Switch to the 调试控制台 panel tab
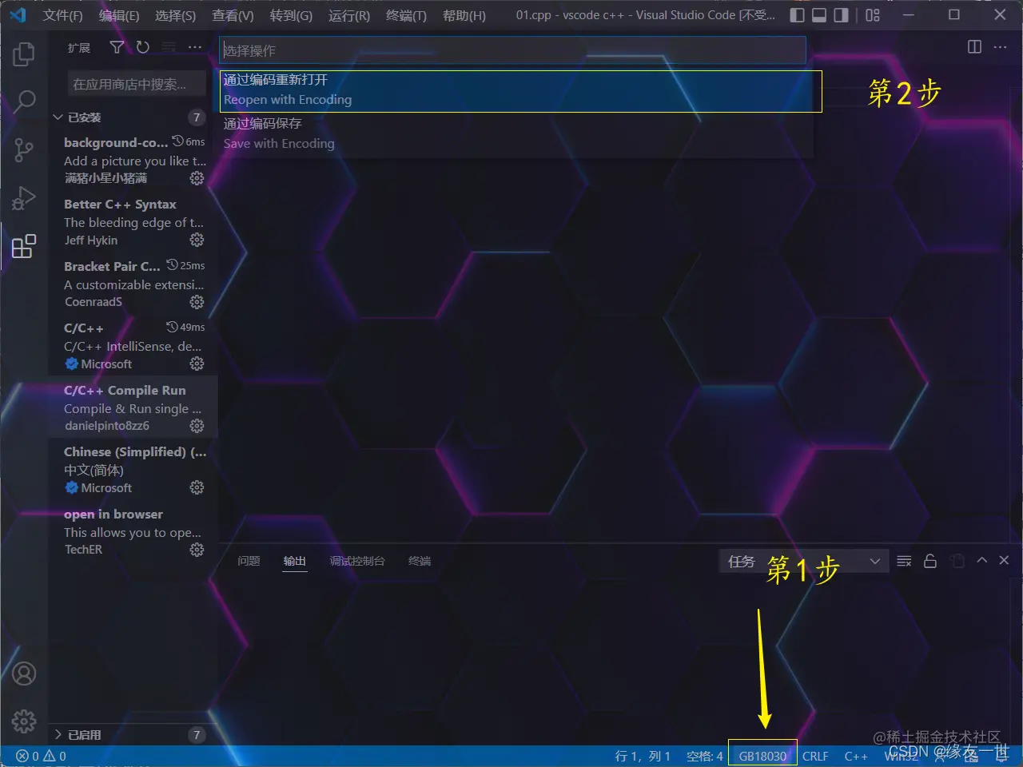 [357, 561]
